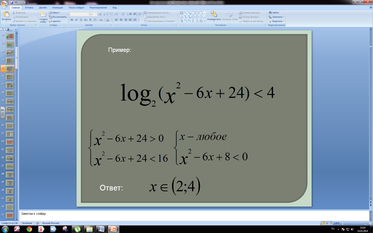The image size is (373, 233).
Task: Open Выделить select dropdown
Action: (x=276, y=21)
